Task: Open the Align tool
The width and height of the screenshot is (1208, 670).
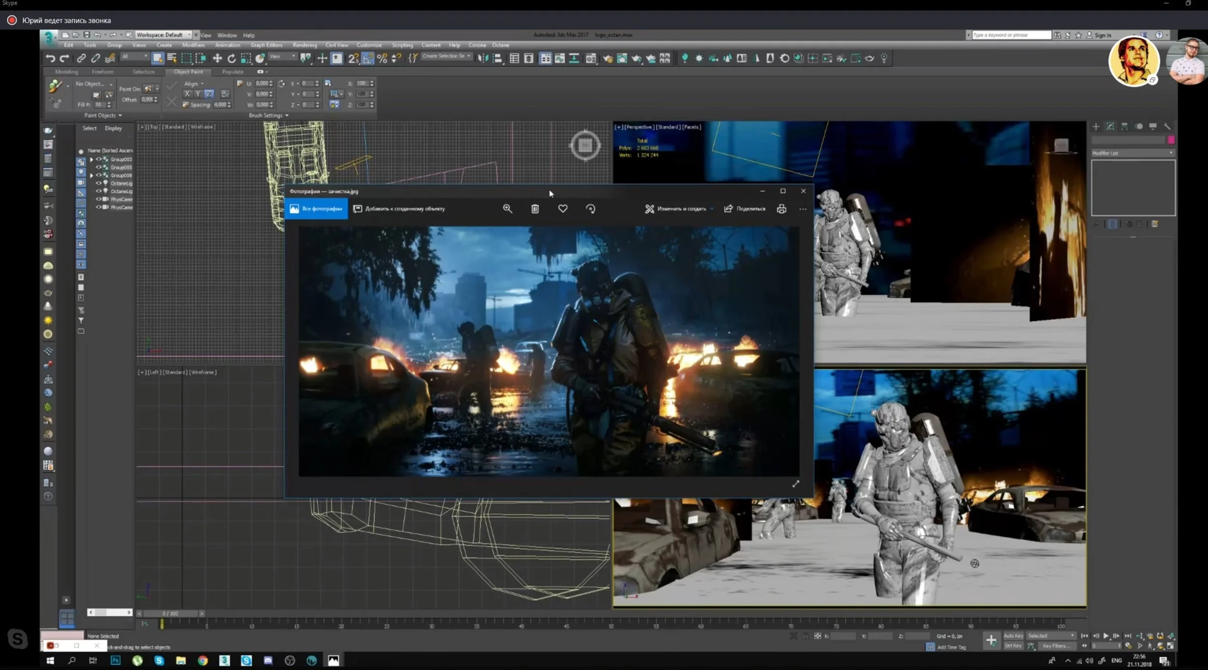Action: pos(497,58)
